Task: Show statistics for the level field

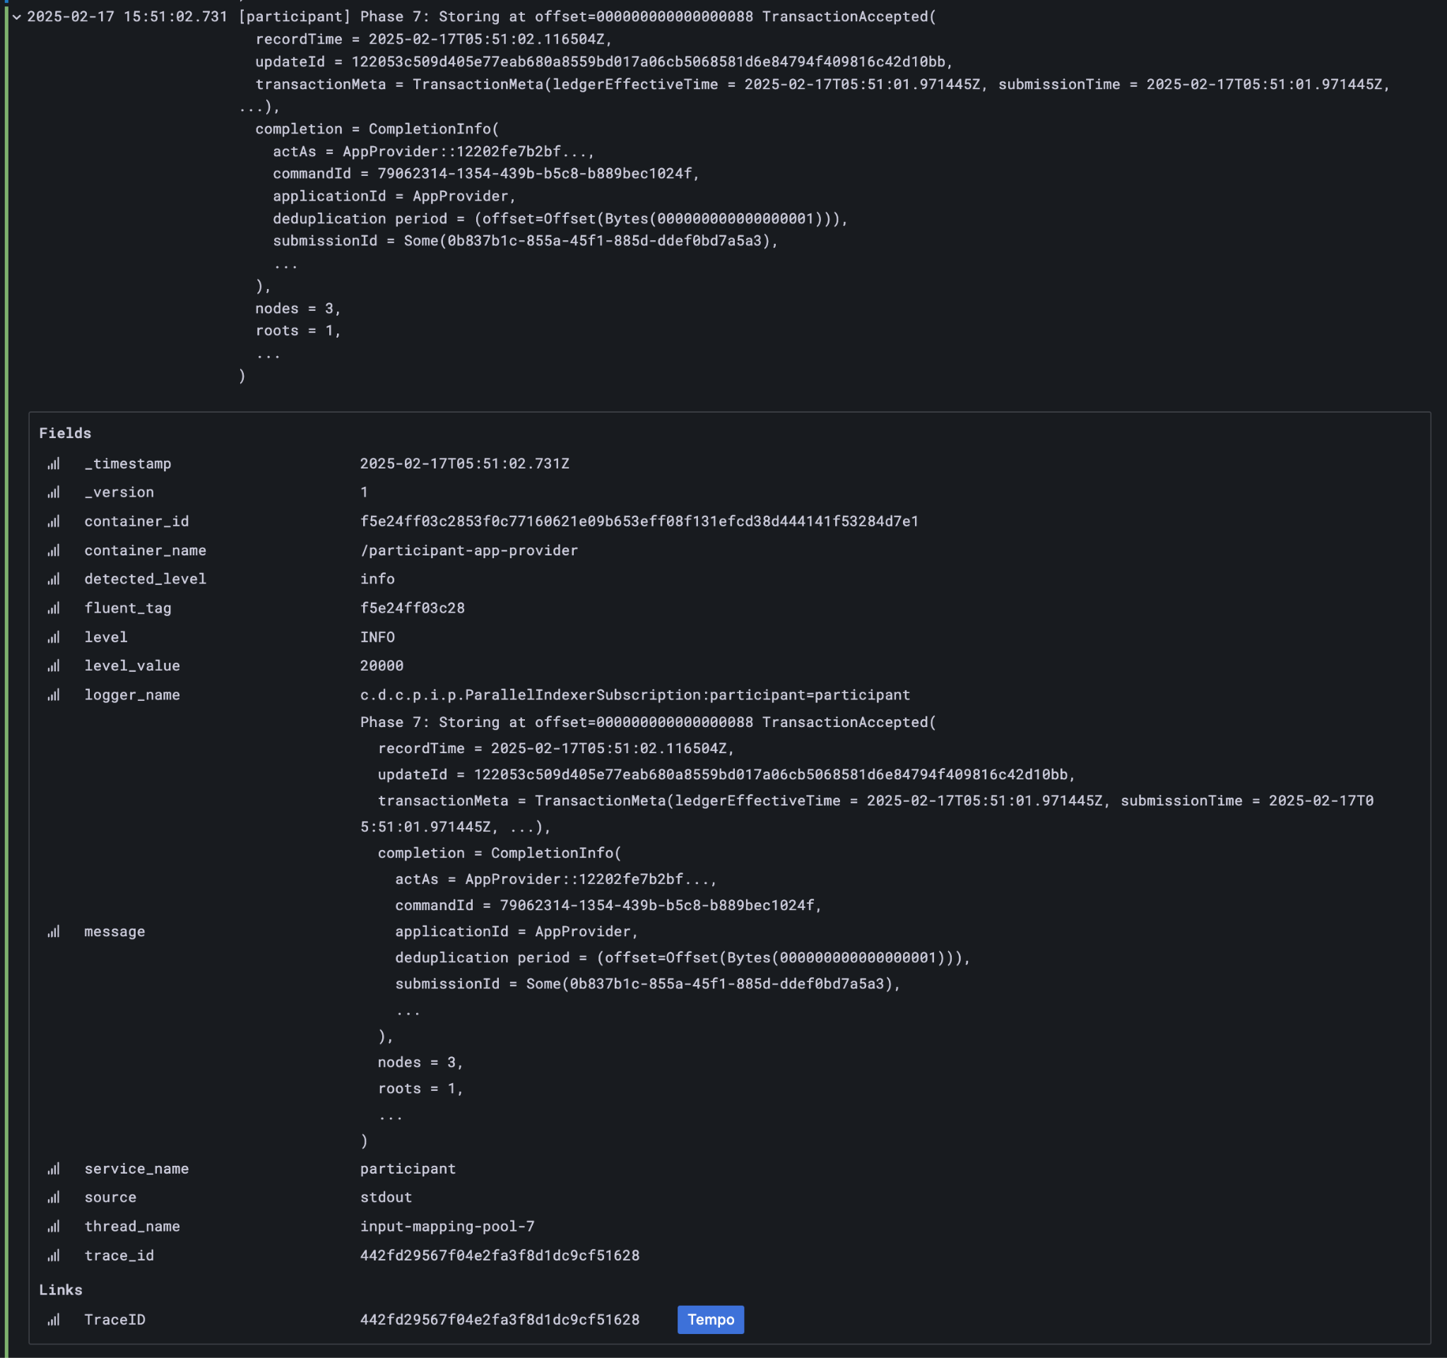Action: pos(54,637)
